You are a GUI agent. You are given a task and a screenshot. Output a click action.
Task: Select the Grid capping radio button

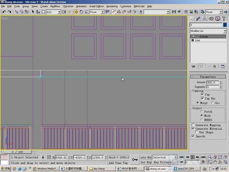[x=212, y=103]
